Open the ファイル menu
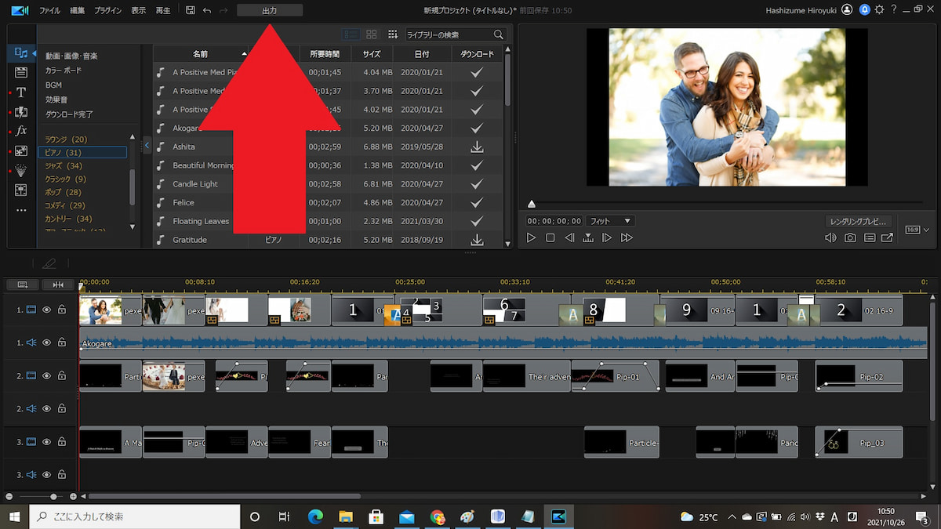 click(x=49, y=10)
